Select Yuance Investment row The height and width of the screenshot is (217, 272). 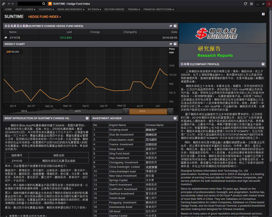coord(135,144)
